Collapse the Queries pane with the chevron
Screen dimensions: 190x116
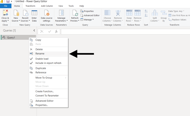pos(34,30)
